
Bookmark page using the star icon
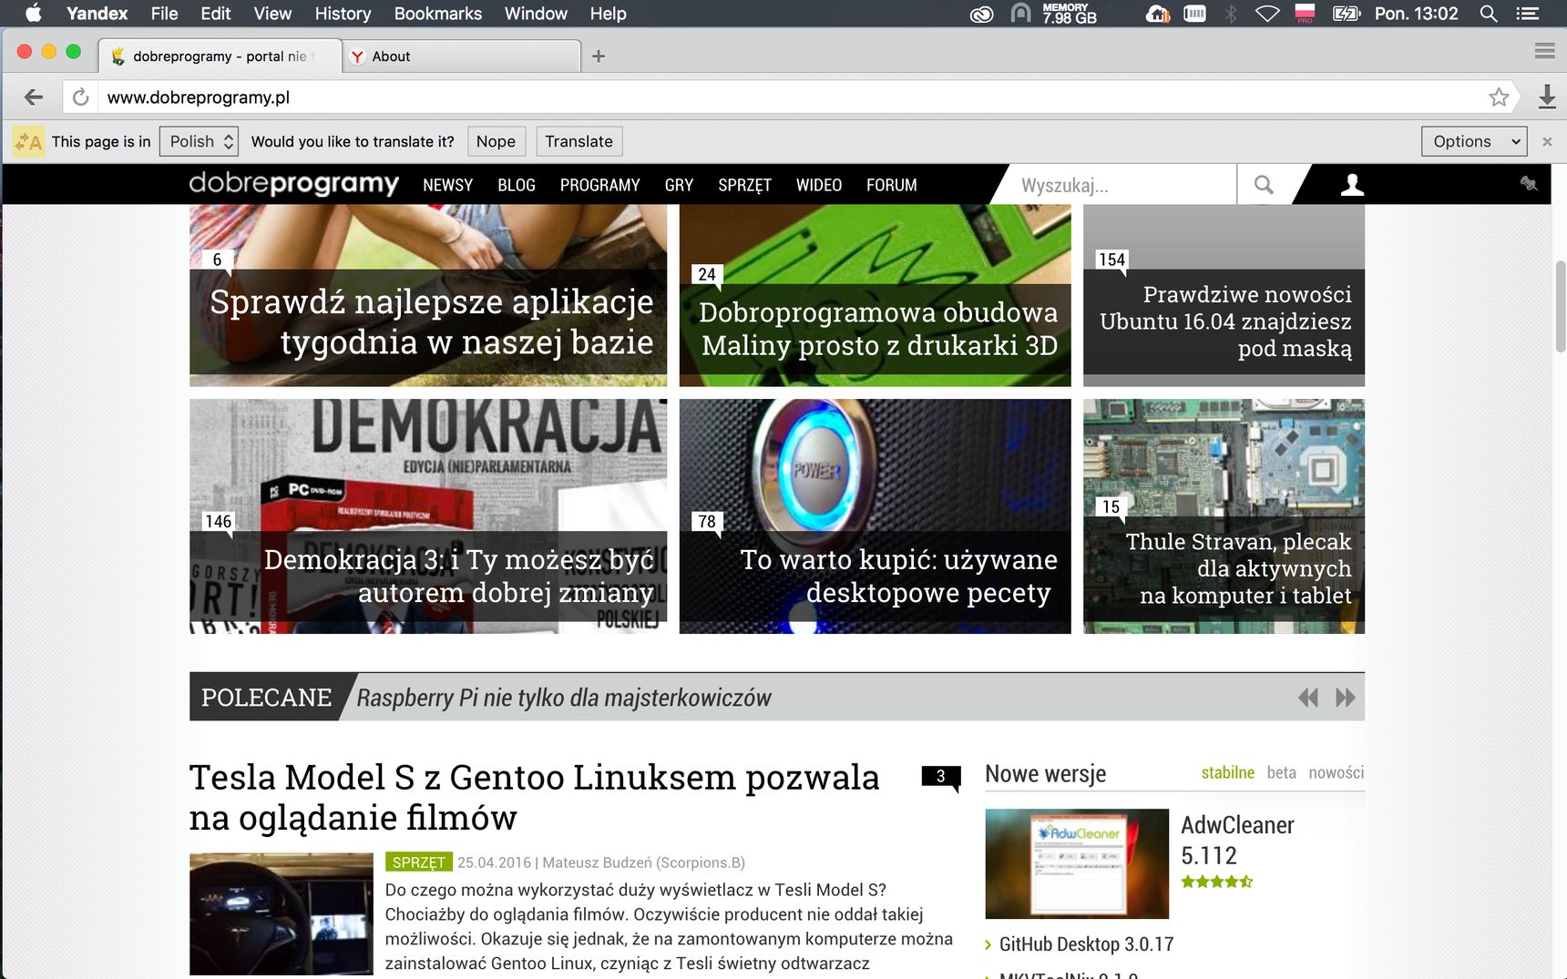pos(1499,97)
